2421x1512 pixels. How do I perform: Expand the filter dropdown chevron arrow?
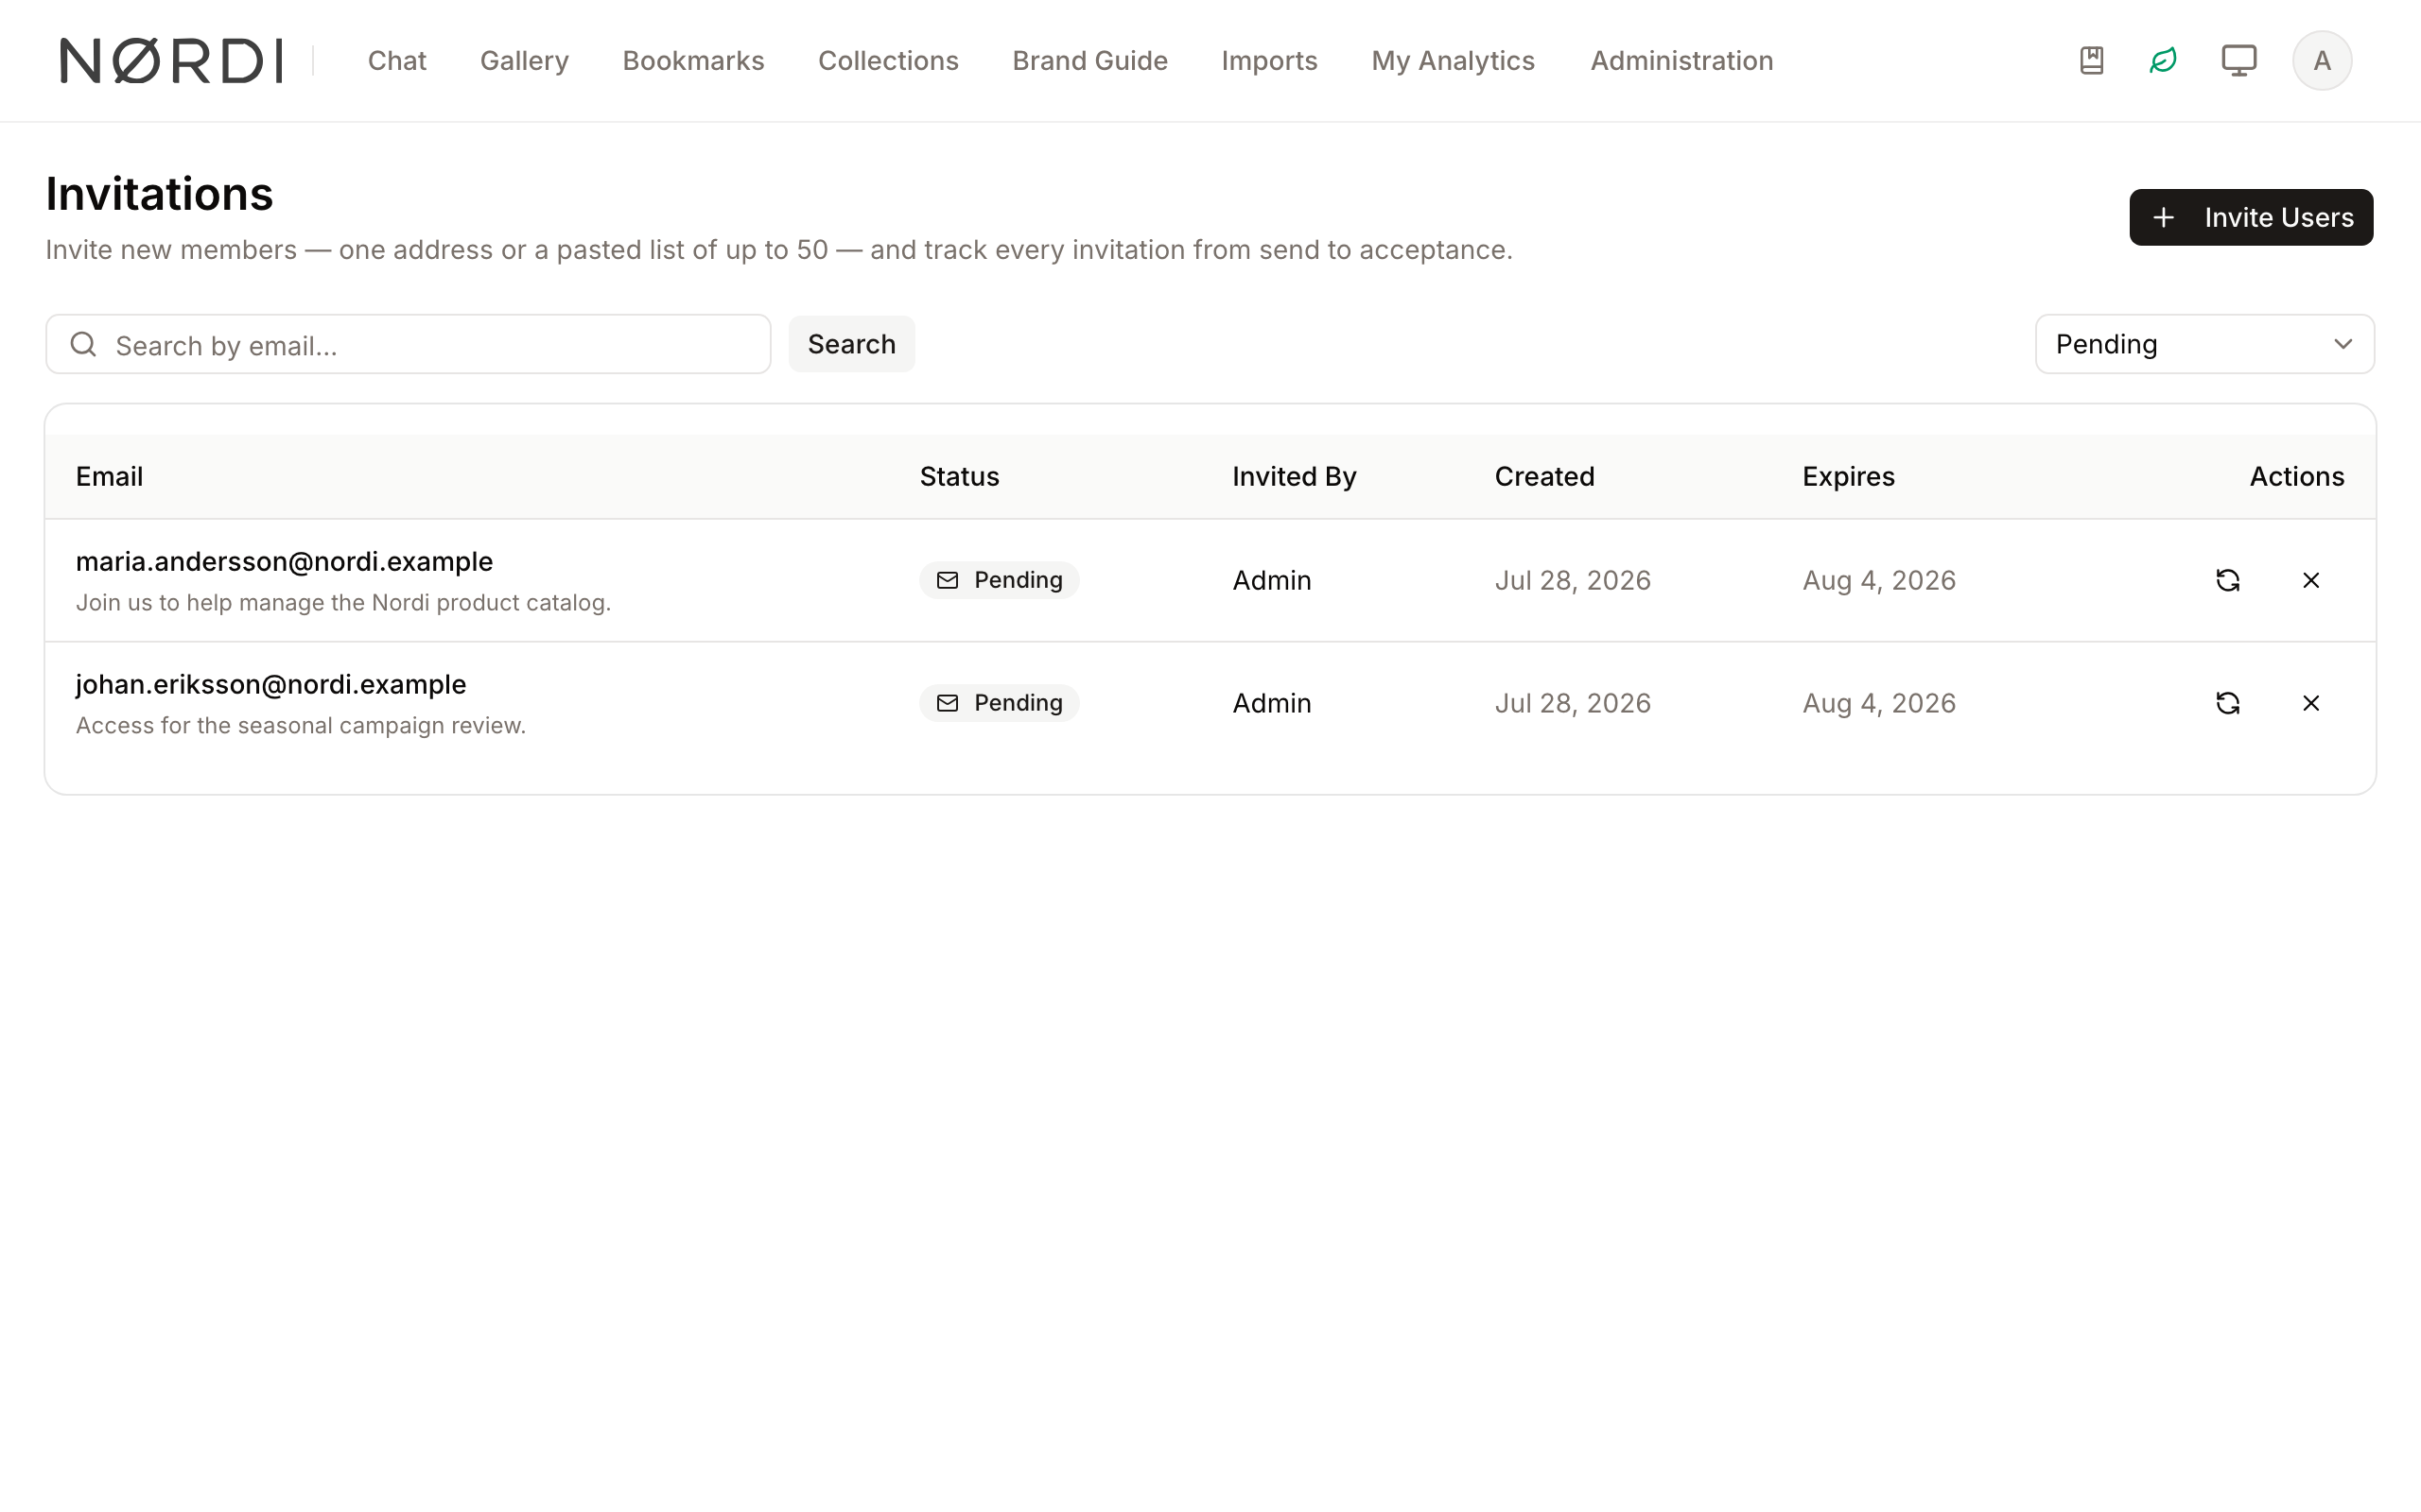tap(2343, 344)
